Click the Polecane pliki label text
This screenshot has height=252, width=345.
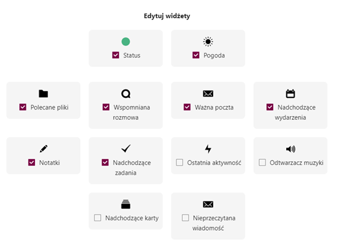click(49, 108)
